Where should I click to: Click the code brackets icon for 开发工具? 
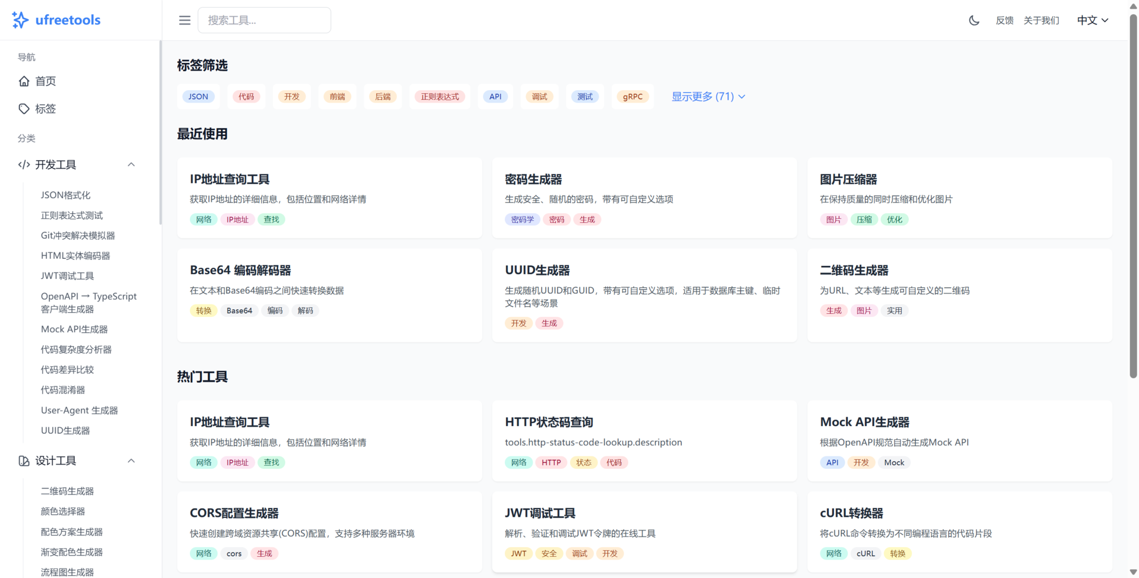[x=24, y=164]
